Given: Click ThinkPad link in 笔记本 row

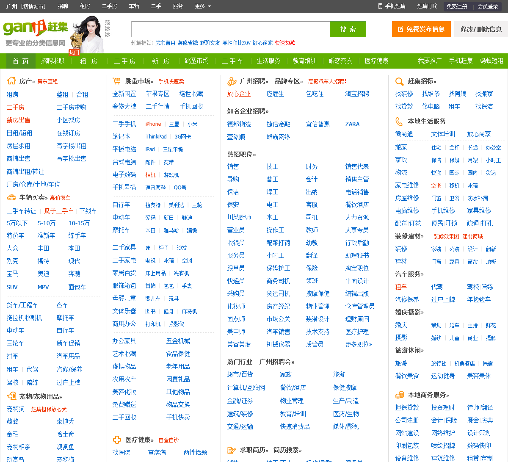Looking at the screenshot, I should [x=156, y=137].
